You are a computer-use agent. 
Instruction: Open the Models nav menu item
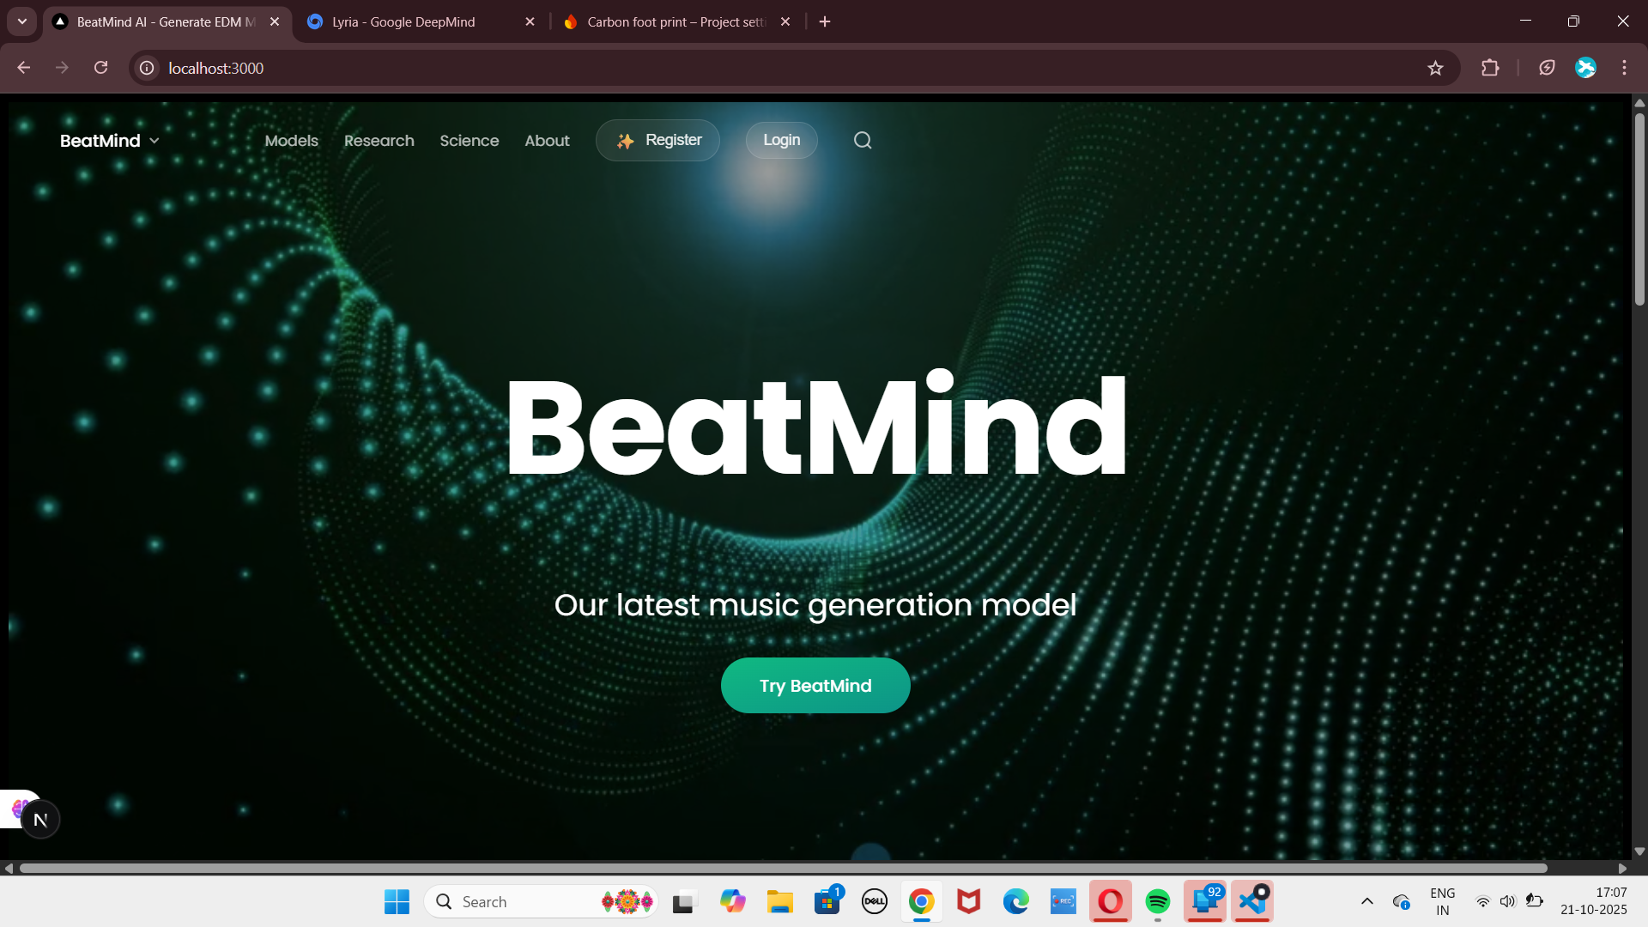coord(291,141)
